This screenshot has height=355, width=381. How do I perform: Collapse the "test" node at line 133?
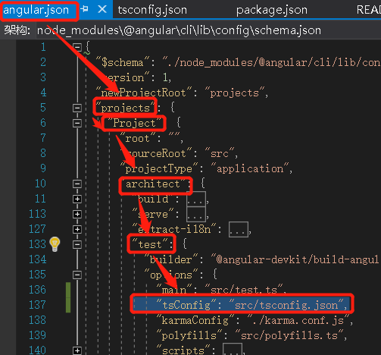pyautogui.click(x=77, y=244)
